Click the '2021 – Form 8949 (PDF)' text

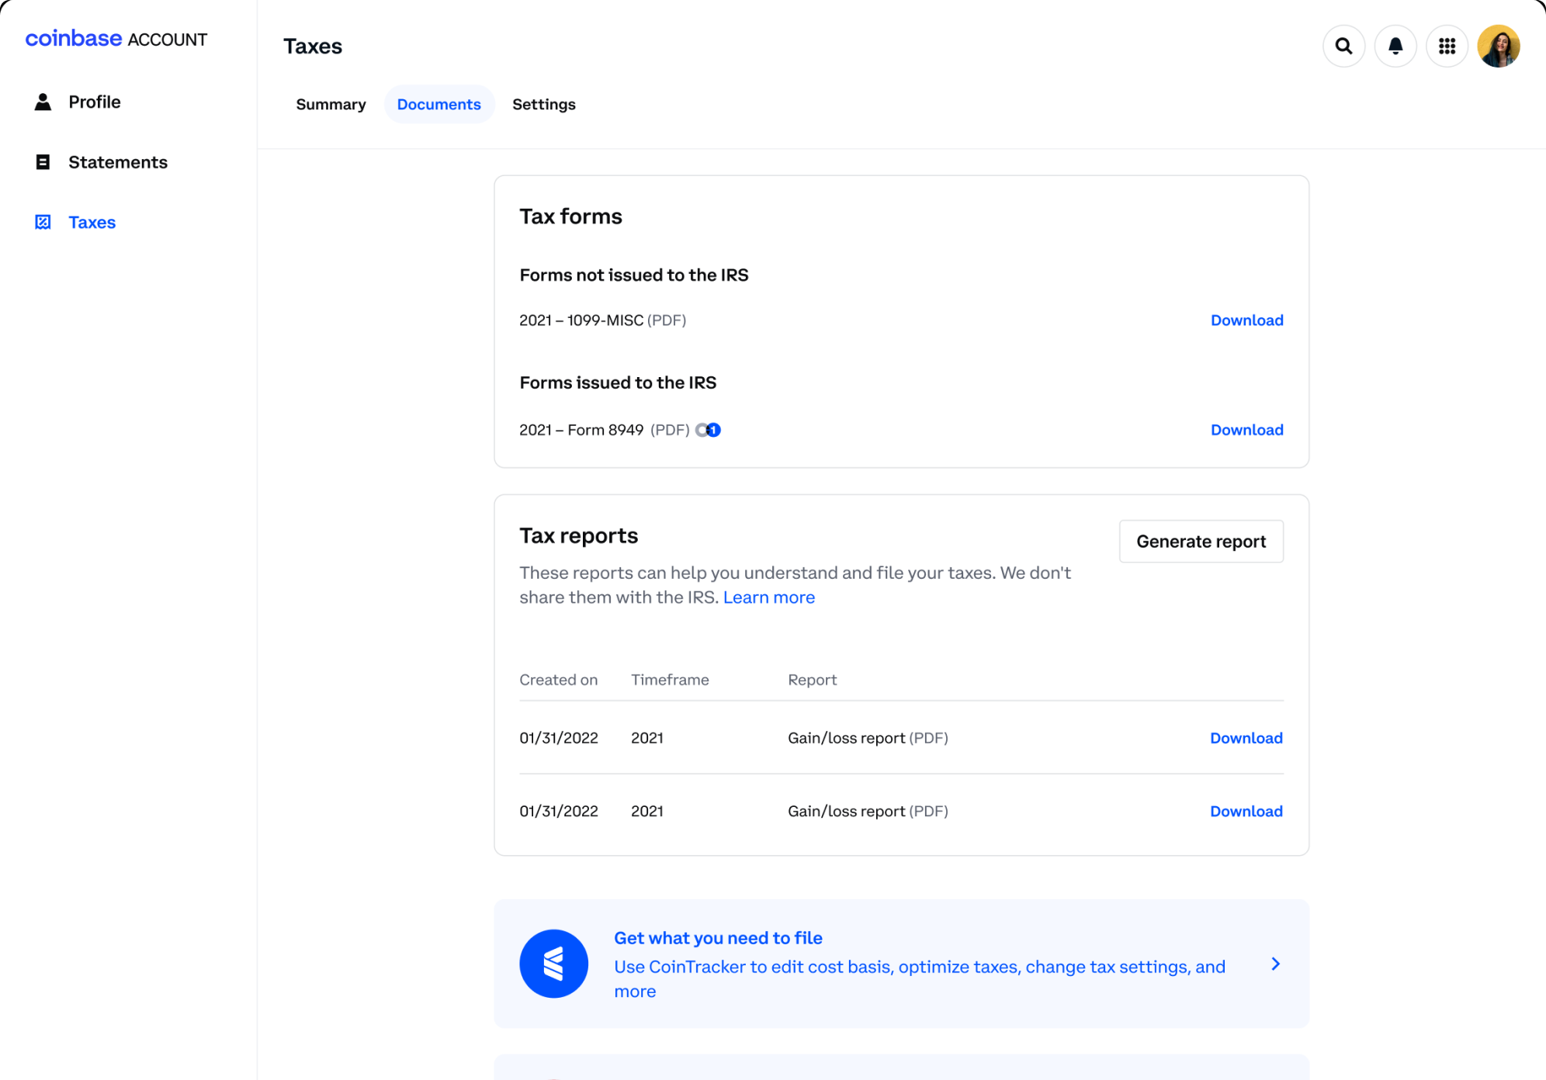click(604, 430)
